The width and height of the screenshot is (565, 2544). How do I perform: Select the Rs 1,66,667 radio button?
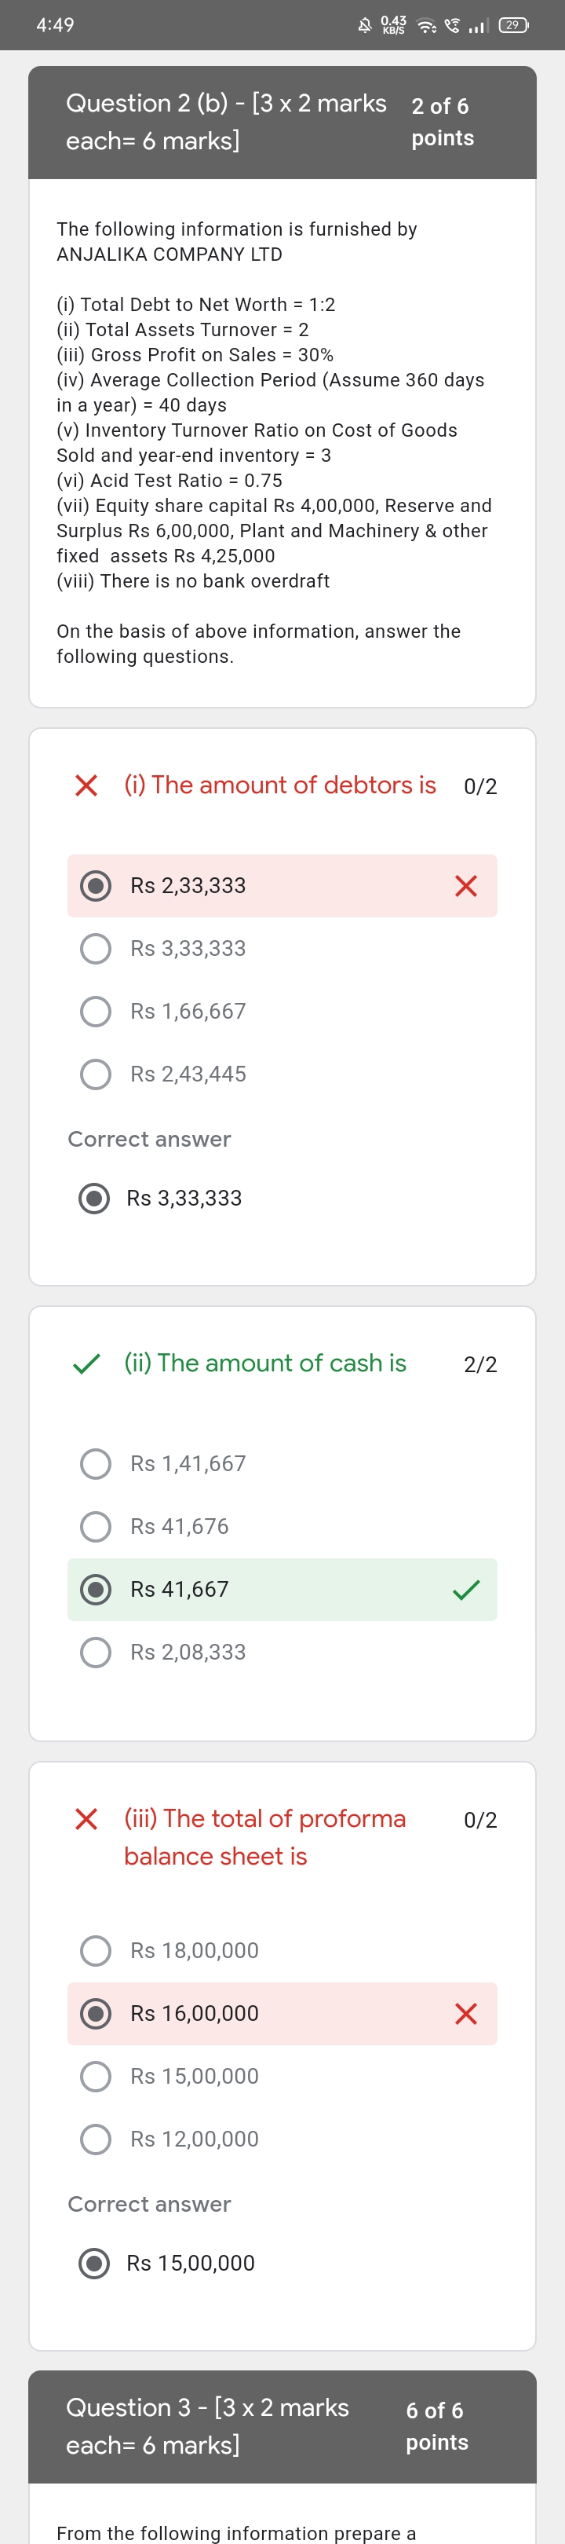point(96,1012)
